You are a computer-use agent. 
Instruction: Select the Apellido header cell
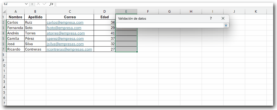[35, 17]
